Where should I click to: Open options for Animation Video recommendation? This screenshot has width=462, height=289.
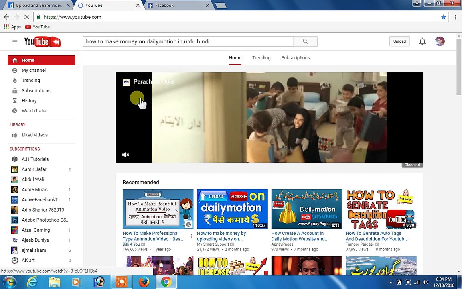pyautogui.click(x=191, y=236)
